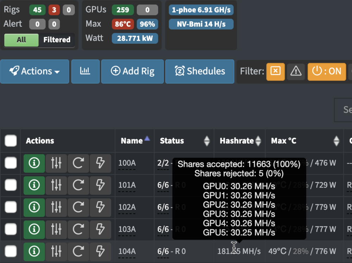Open the Shedules button
352x263 pixels.
[200, 71]
